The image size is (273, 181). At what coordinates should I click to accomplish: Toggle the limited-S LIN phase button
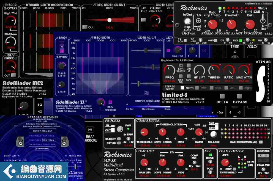pyautogui.click(x=189, y=65)
